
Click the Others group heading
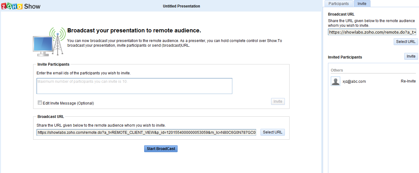tap(337, 70)
